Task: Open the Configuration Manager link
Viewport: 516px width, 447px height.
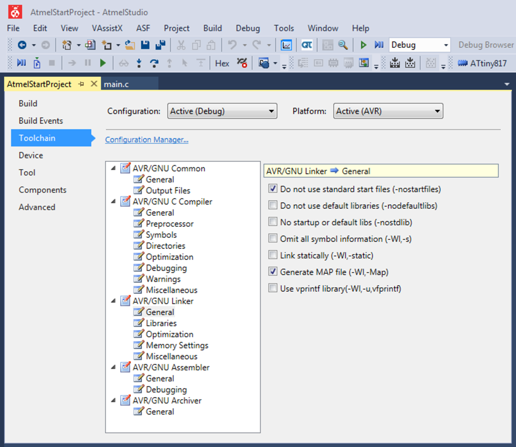Action: coord(147,140)
